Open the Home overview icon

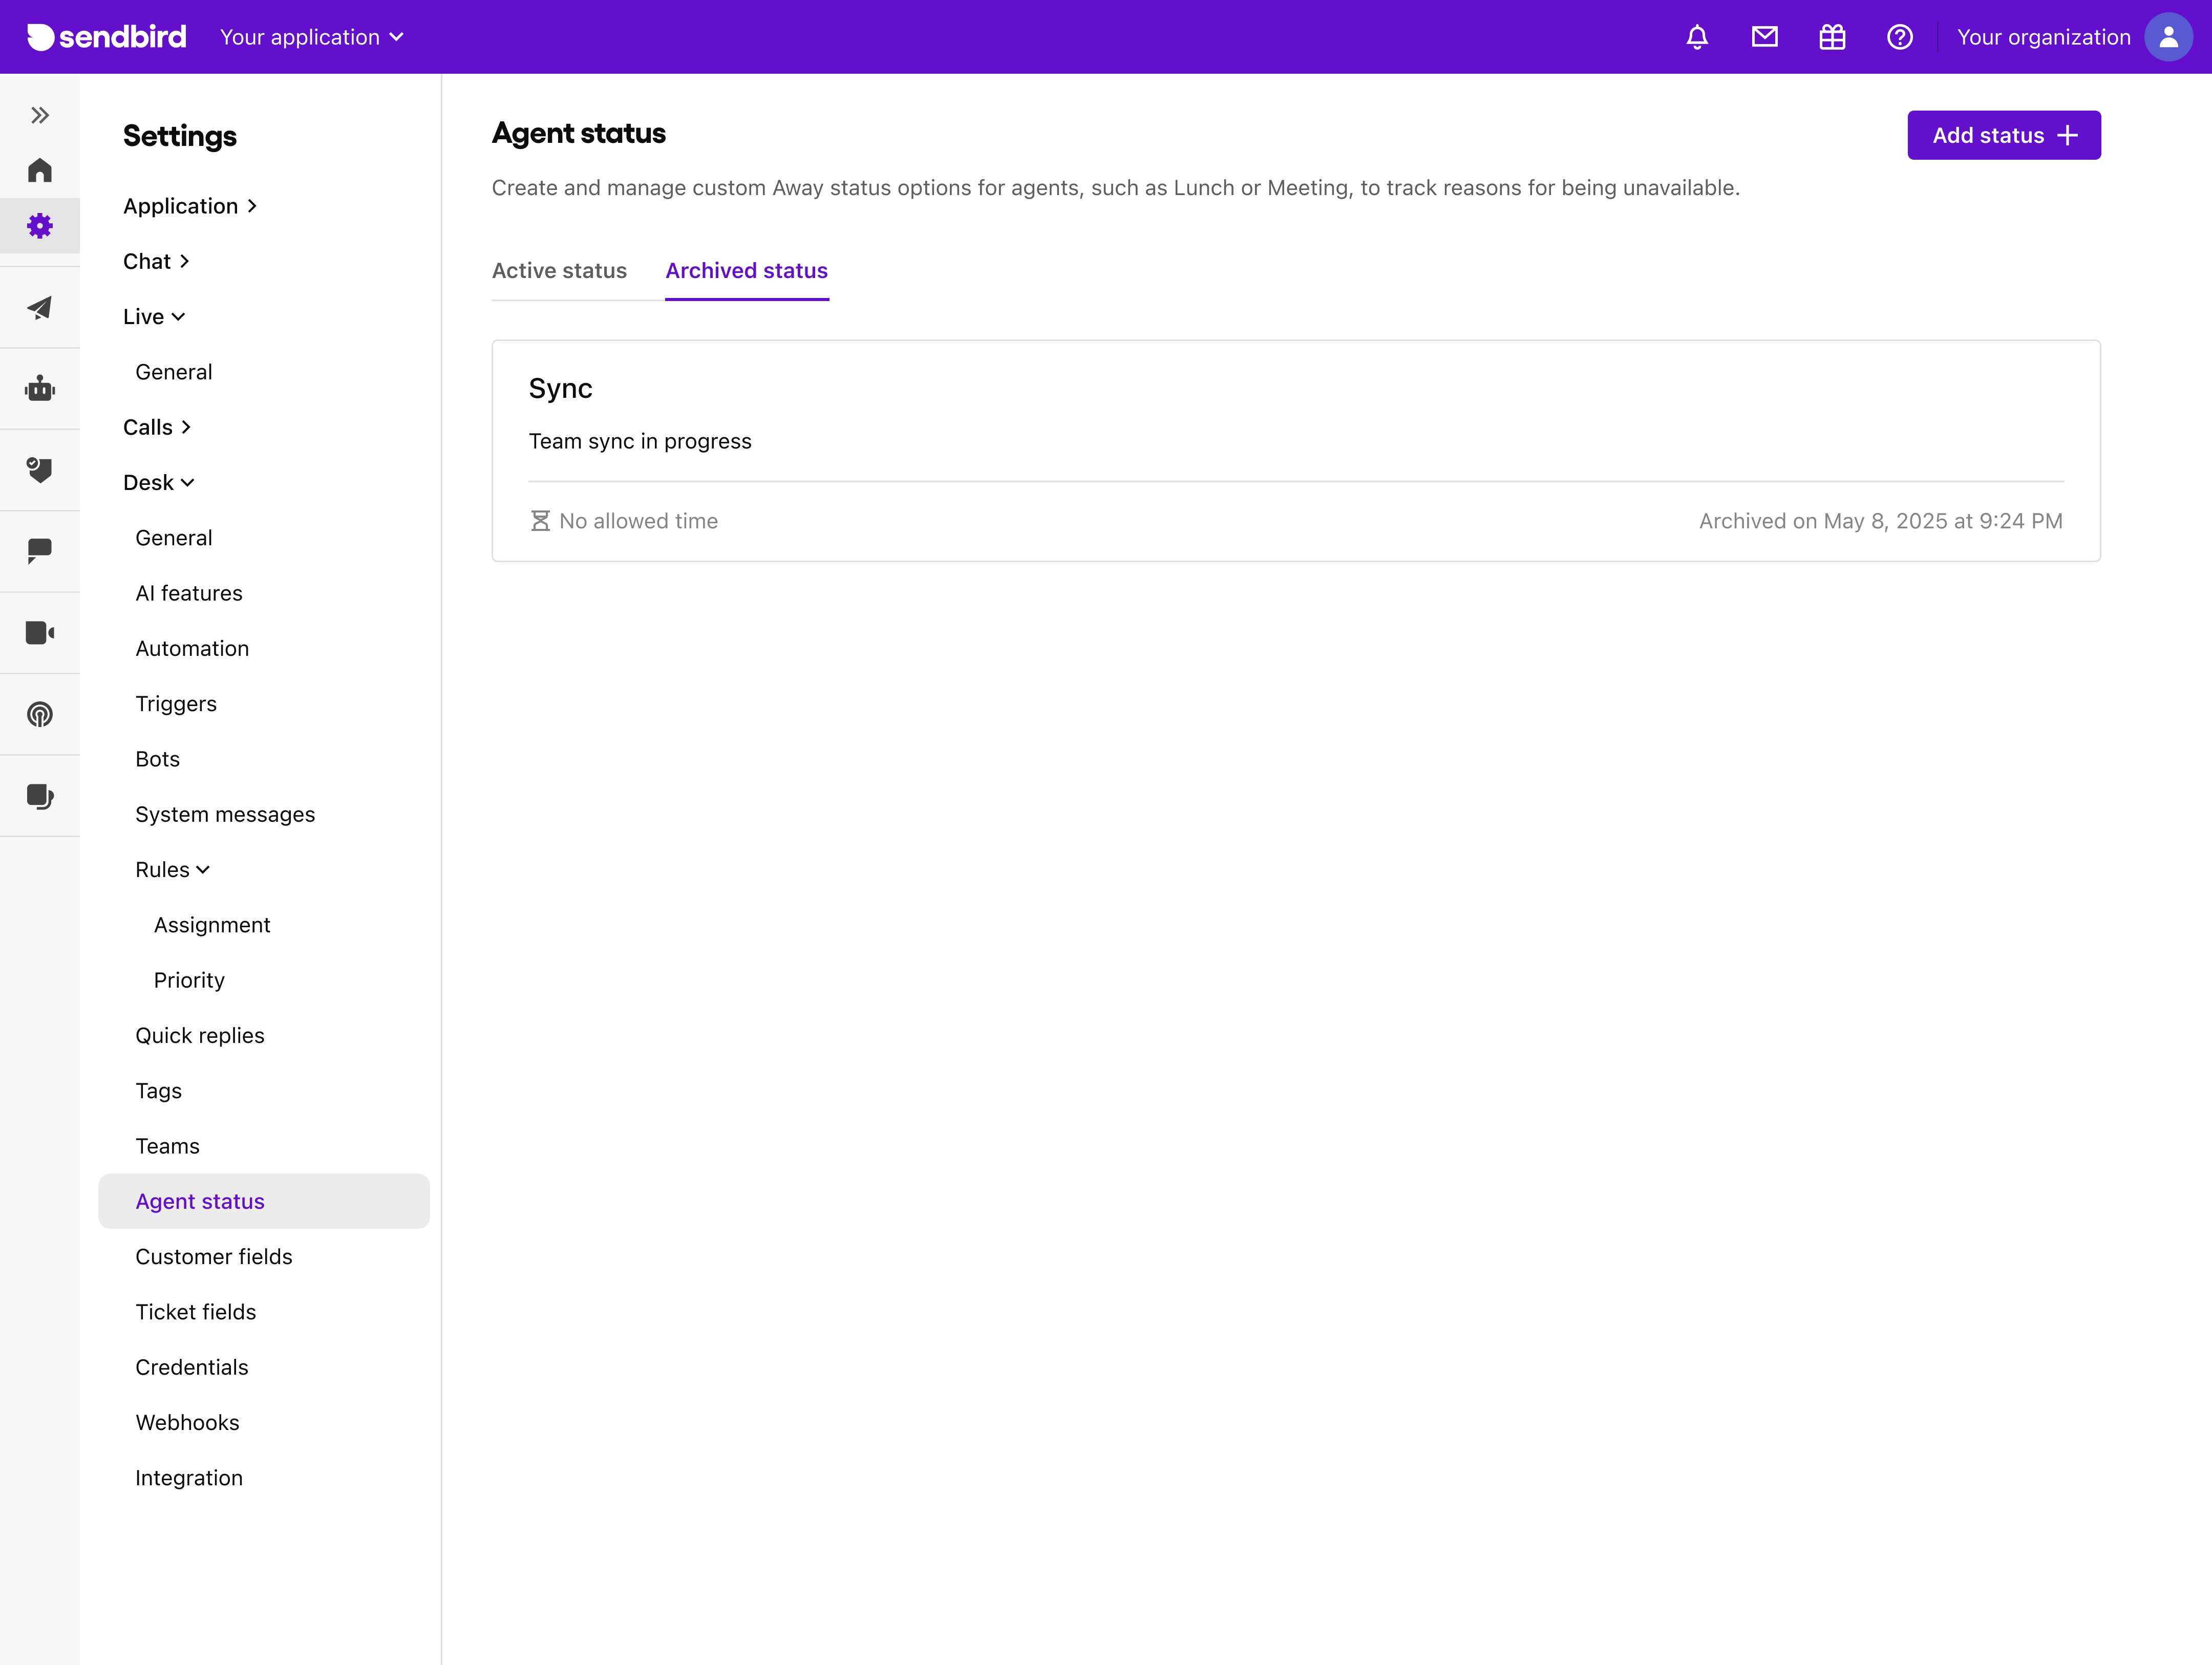pyautogui.click(x=40, y=170)
